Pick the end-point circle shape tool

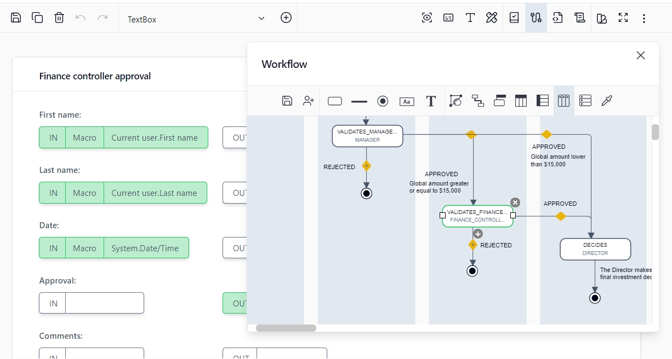(x=383, y=101)
